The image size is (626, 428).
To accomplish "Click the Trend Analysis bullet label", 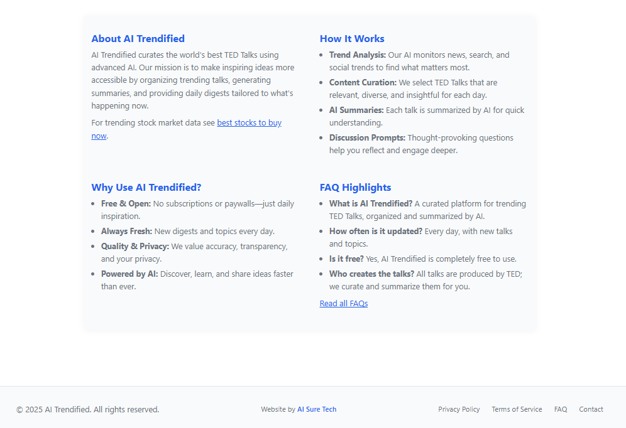I will [x=357, y=55].
